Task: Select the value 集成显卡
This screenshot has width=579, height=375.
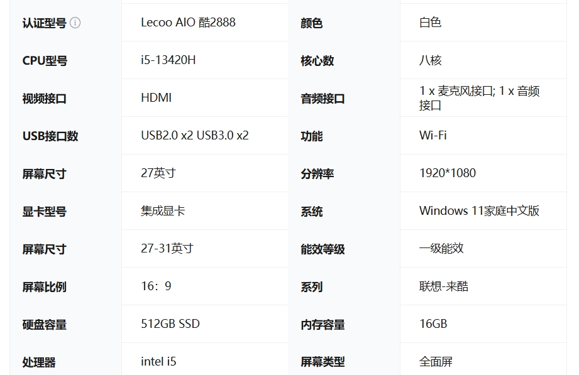Action: (x=163, y=211)
